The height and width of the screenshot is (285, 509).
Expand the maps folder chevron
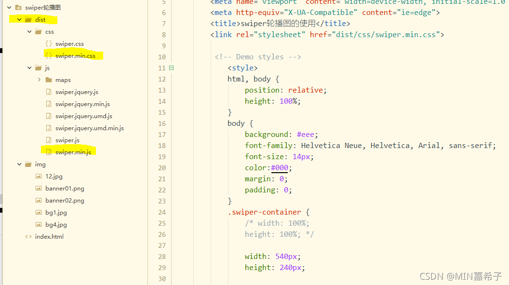[x=39, y=80]
